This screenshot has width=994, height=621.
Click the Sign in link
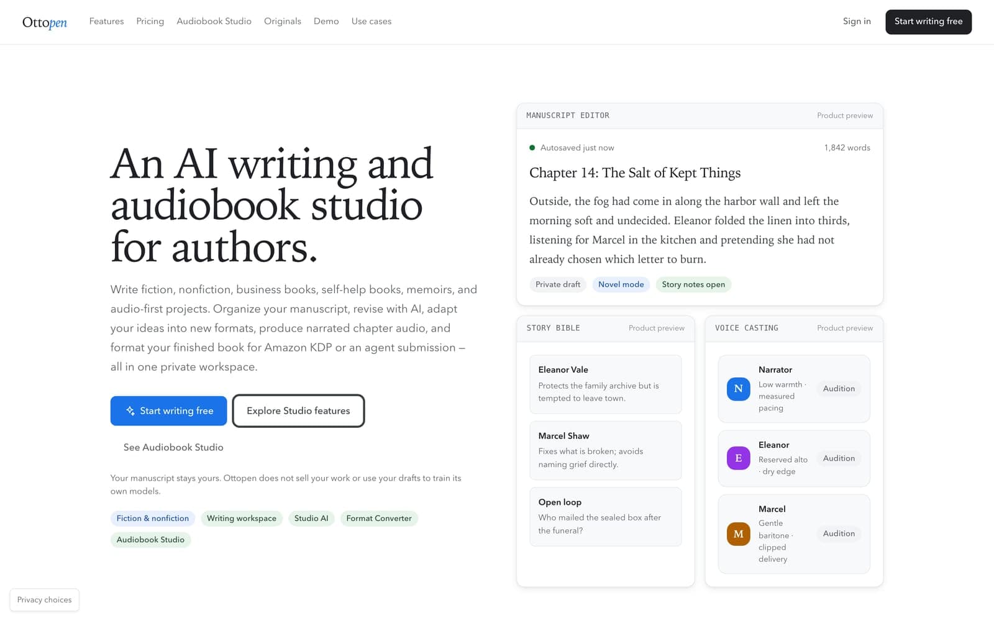857,21
